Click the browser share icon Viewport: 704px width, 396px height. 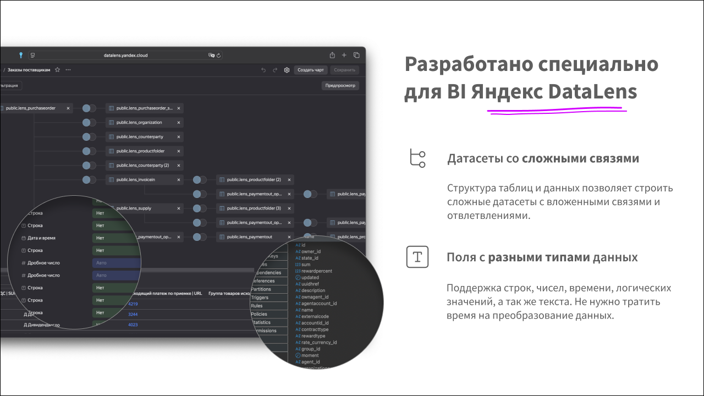332,55
